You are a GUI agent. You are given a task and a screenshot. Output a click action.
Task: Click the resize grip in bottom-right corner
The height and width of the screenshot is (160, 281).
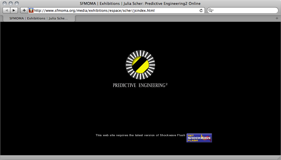point(279,158)
